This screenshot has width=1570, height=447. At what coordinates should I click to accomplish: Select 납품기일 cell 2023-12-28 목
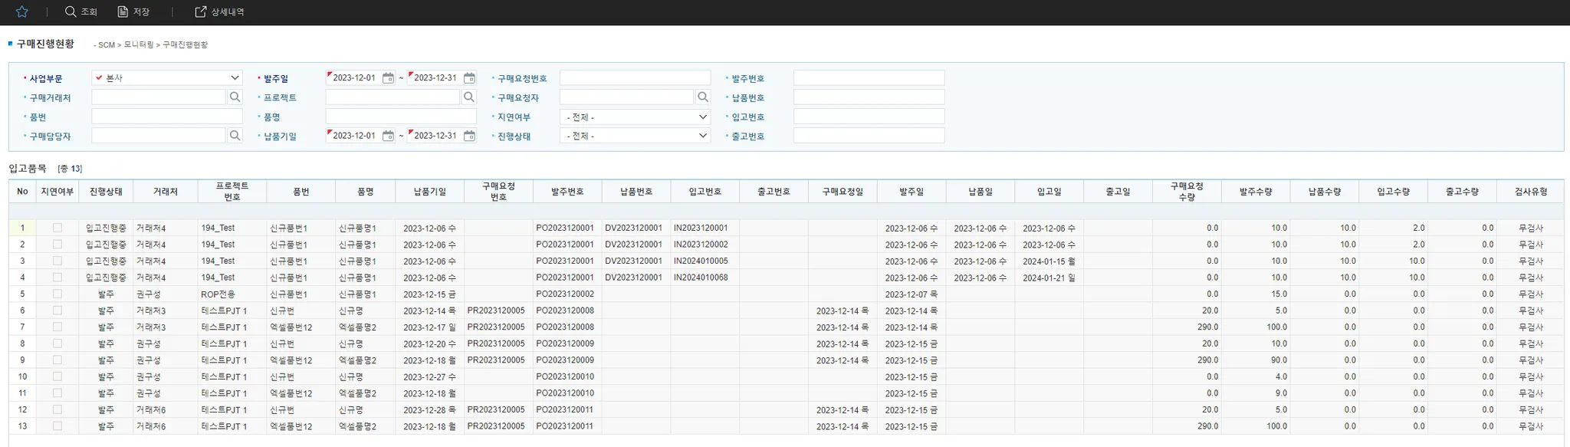430,409
